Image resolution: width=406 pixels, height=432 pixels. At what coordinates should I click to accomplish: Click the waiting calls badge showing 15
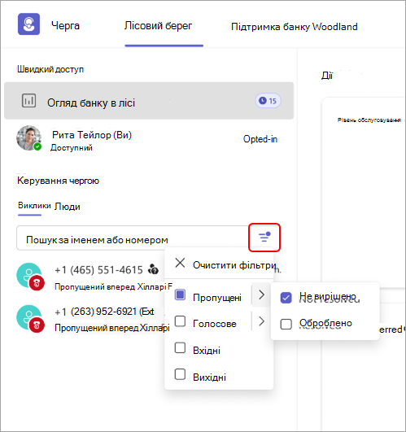click(x=268, y=101)
